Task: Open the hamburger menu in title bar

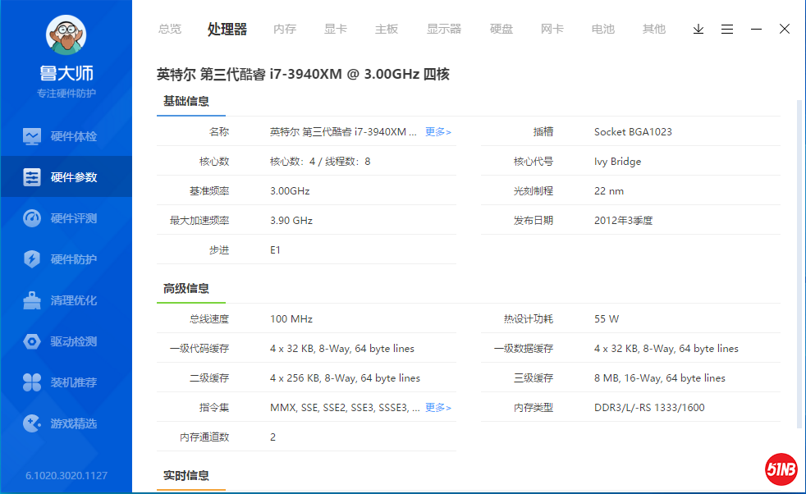Action: (727, 29)
